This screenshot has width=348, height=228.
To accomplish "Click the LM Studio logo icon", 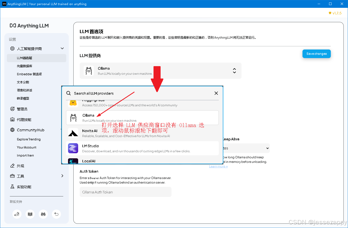I will (73, 148).
